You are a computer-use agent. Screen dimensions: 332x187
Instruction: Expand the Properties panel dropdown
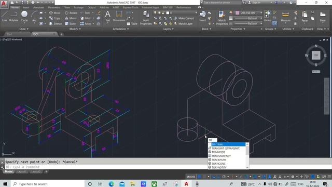click(238, 29)
